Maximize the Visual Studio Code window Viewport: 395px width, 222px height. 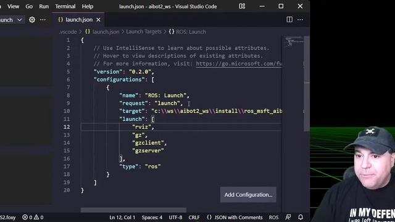click(281, 6)
